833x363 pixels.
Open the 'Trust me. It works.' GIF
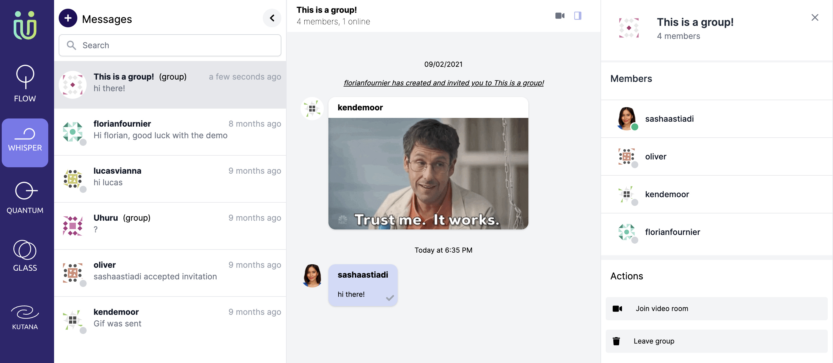[428, 173]
